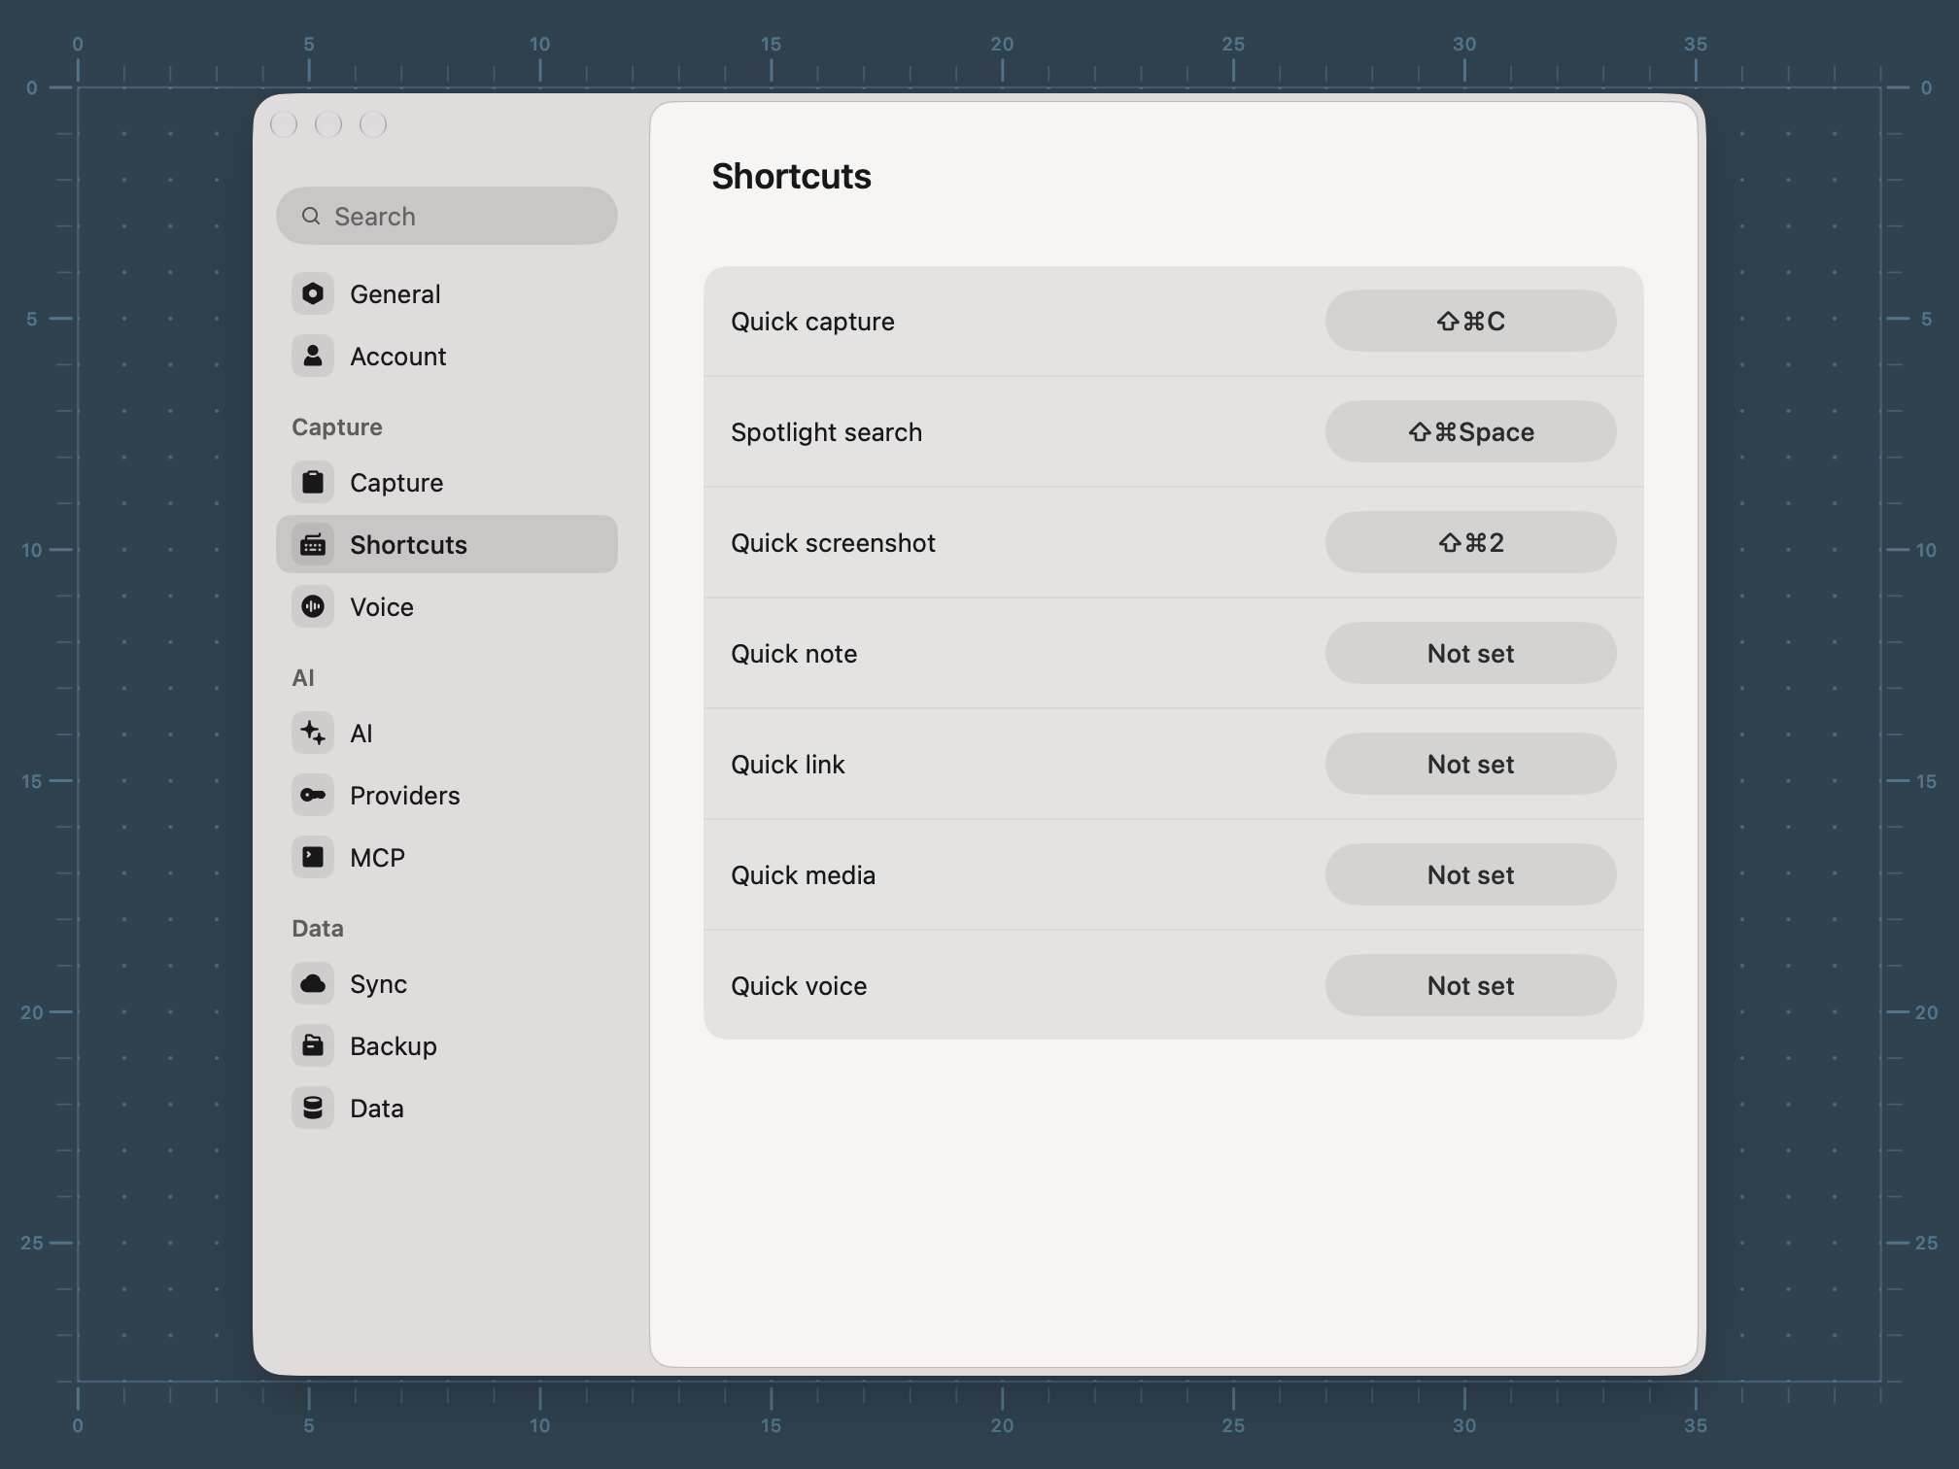Viewport: 1959px width, 1469px height.
Task: Open the Sync sidebar label
Action: (x=378, y=984)
